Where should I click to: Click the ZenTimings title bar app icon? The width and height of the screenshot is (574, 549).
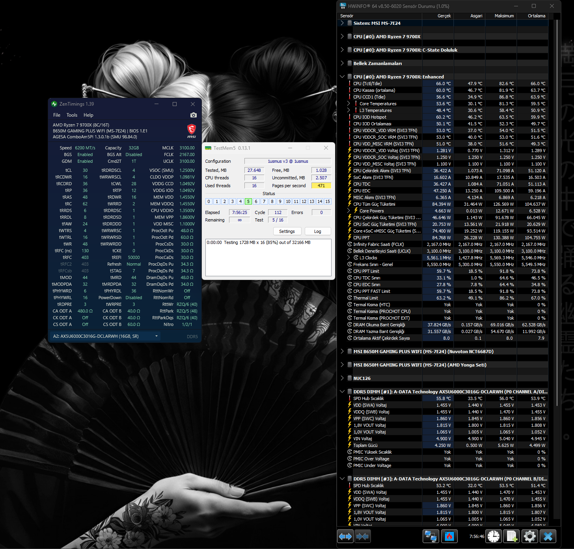[x=54, y=104]
